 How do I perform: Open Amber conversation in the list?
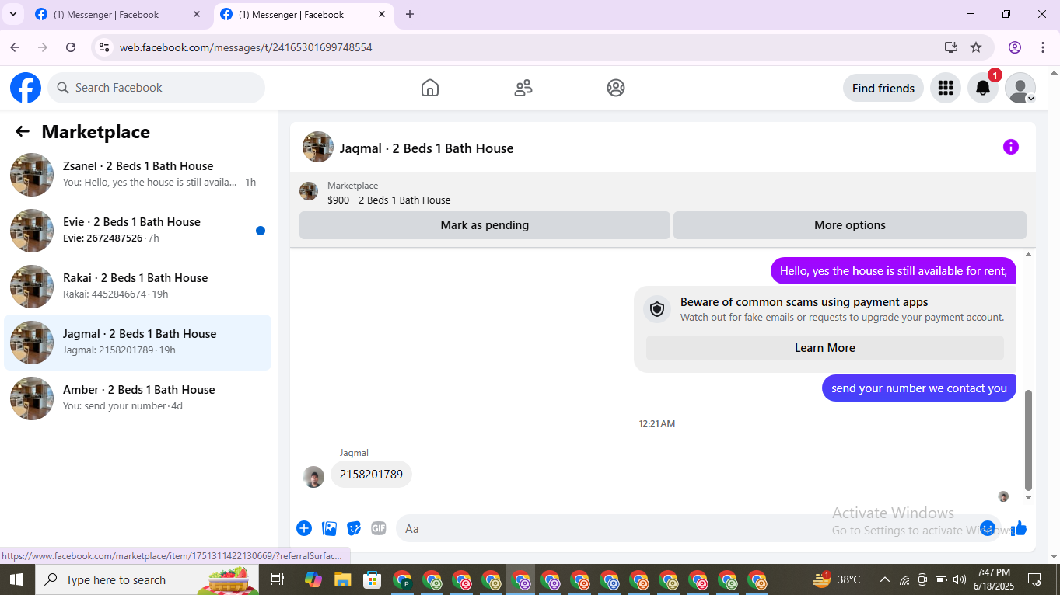pos(138,398)
